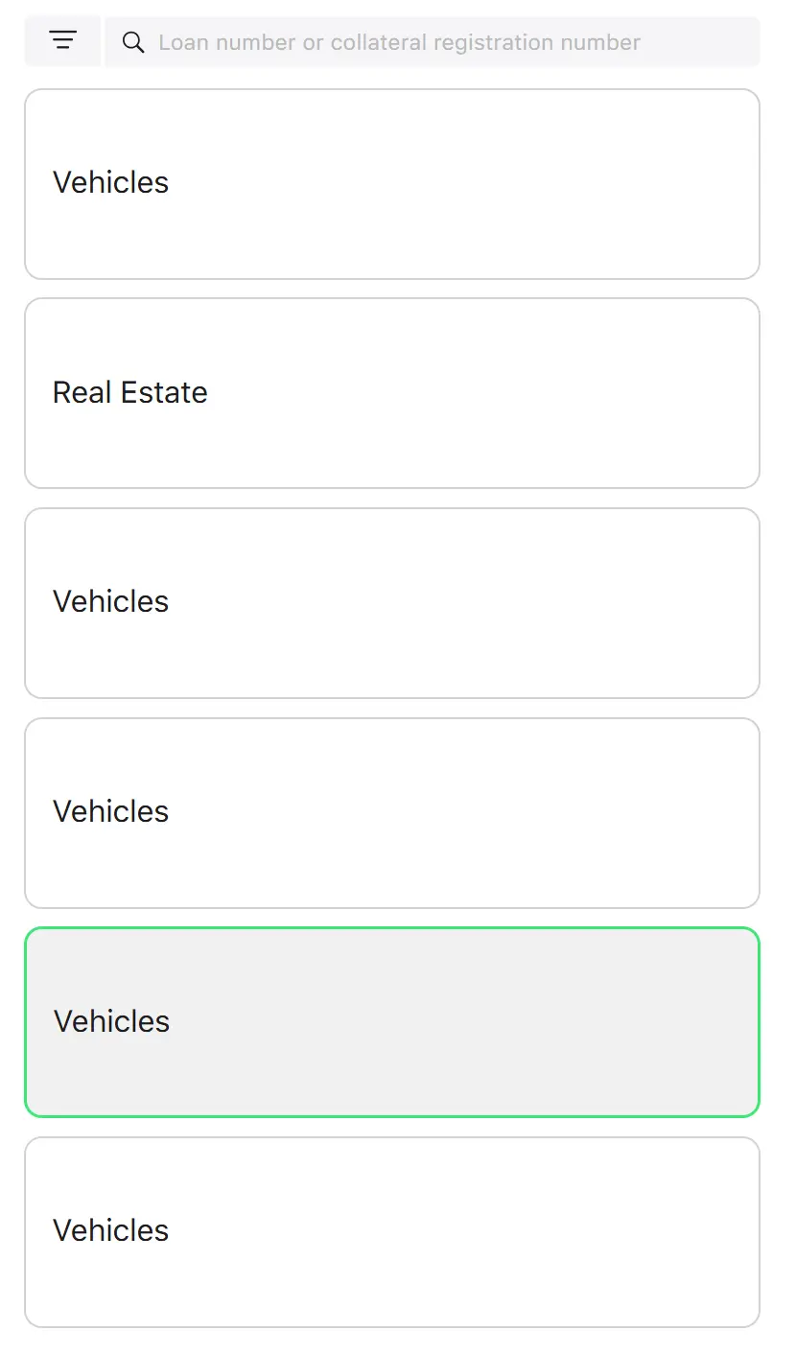Click the collateral registration number placeholder text

[399, 42]
